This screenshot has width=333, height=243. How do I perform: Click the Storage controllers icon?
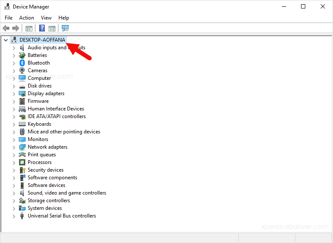click(22, 201)
